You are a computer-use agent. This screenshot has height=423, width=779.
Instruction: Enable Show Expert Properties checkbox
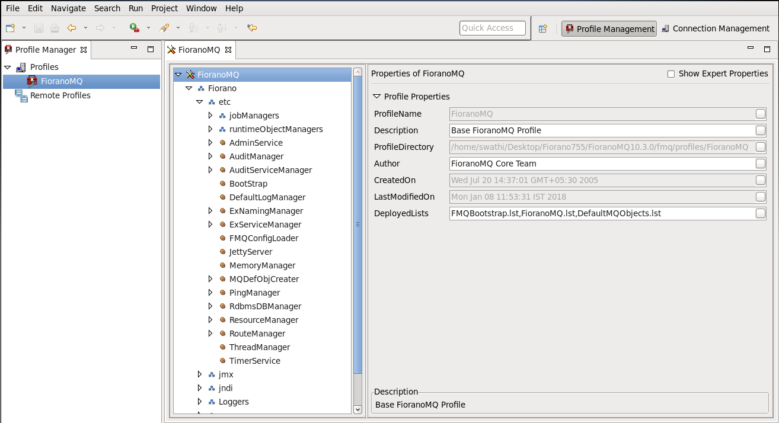coord(671,74)
